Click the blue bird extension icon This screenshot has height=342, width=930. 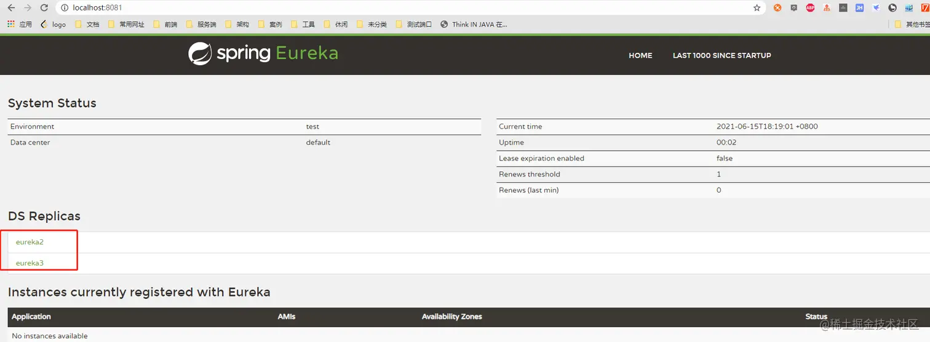click(876, 8)
